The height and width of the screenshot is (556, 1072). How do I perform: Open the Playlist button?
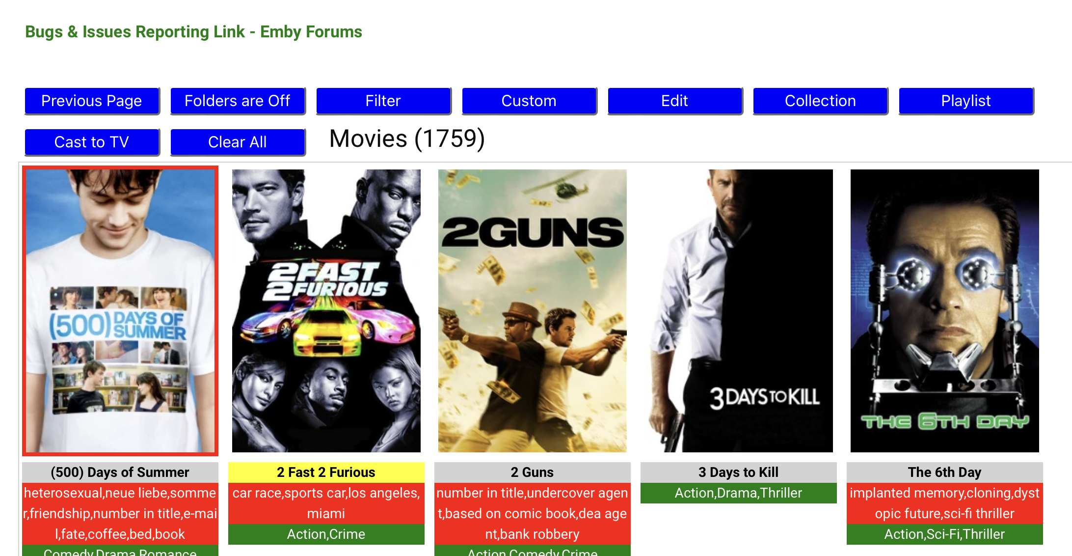966,101
